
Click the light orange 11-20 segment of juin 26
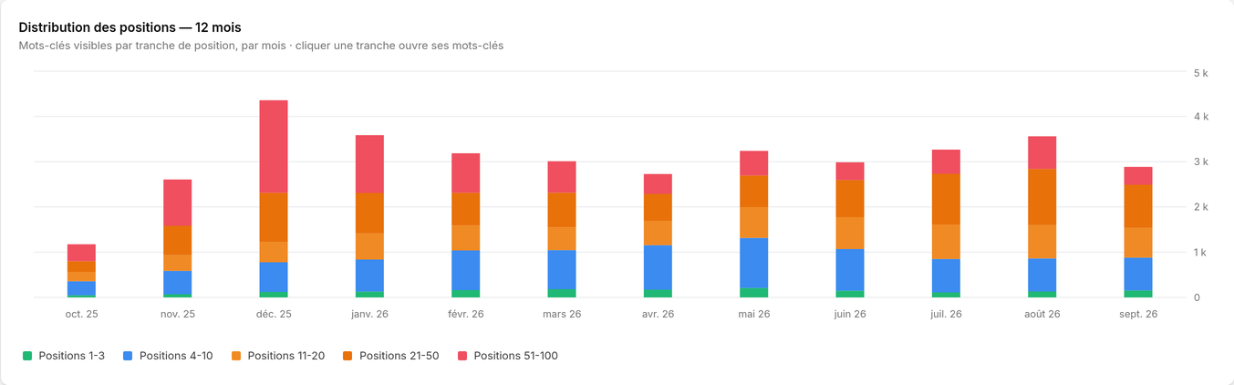(x=850, y=233)
